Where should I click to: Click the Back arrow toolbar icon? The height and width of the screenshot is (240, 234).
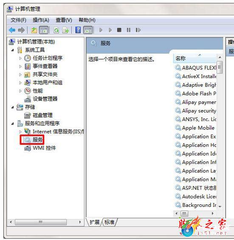[12, 30]
